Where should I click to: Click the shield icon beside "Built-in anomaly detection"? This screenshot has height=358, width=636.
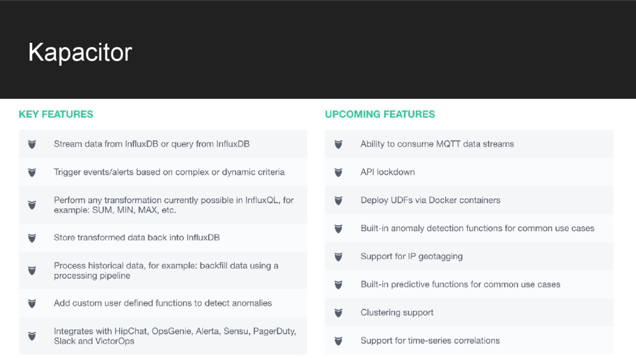click(338, 228)
